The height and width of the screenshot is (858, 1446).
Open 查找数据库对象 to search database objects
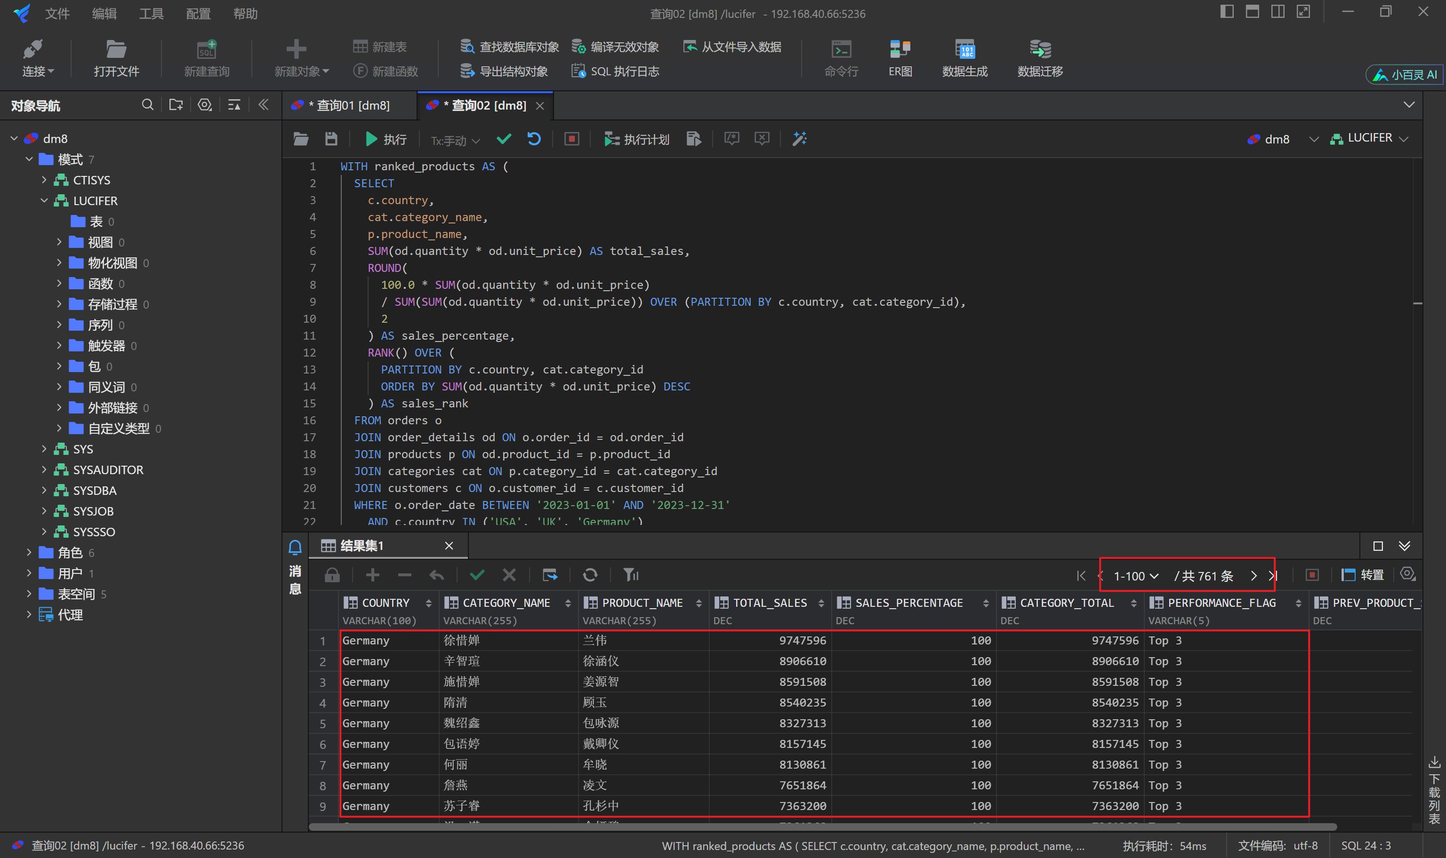pyautogui.click(x=509, y=47)
